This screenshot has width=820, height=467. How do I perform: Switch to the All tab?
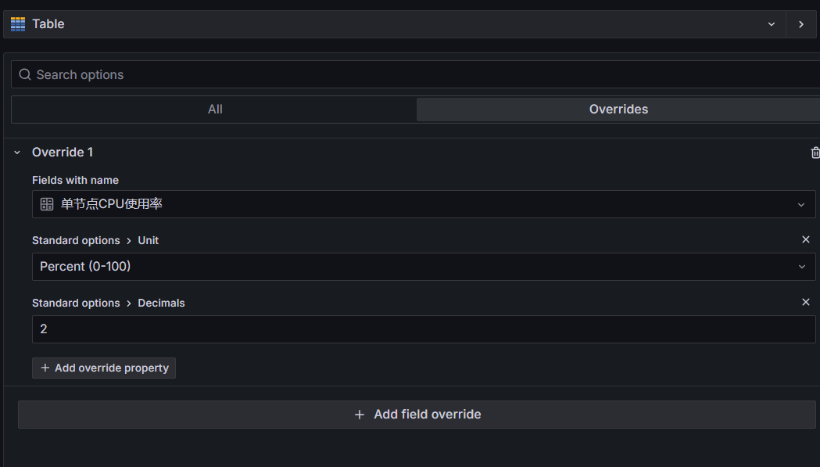tap(214, 110)
